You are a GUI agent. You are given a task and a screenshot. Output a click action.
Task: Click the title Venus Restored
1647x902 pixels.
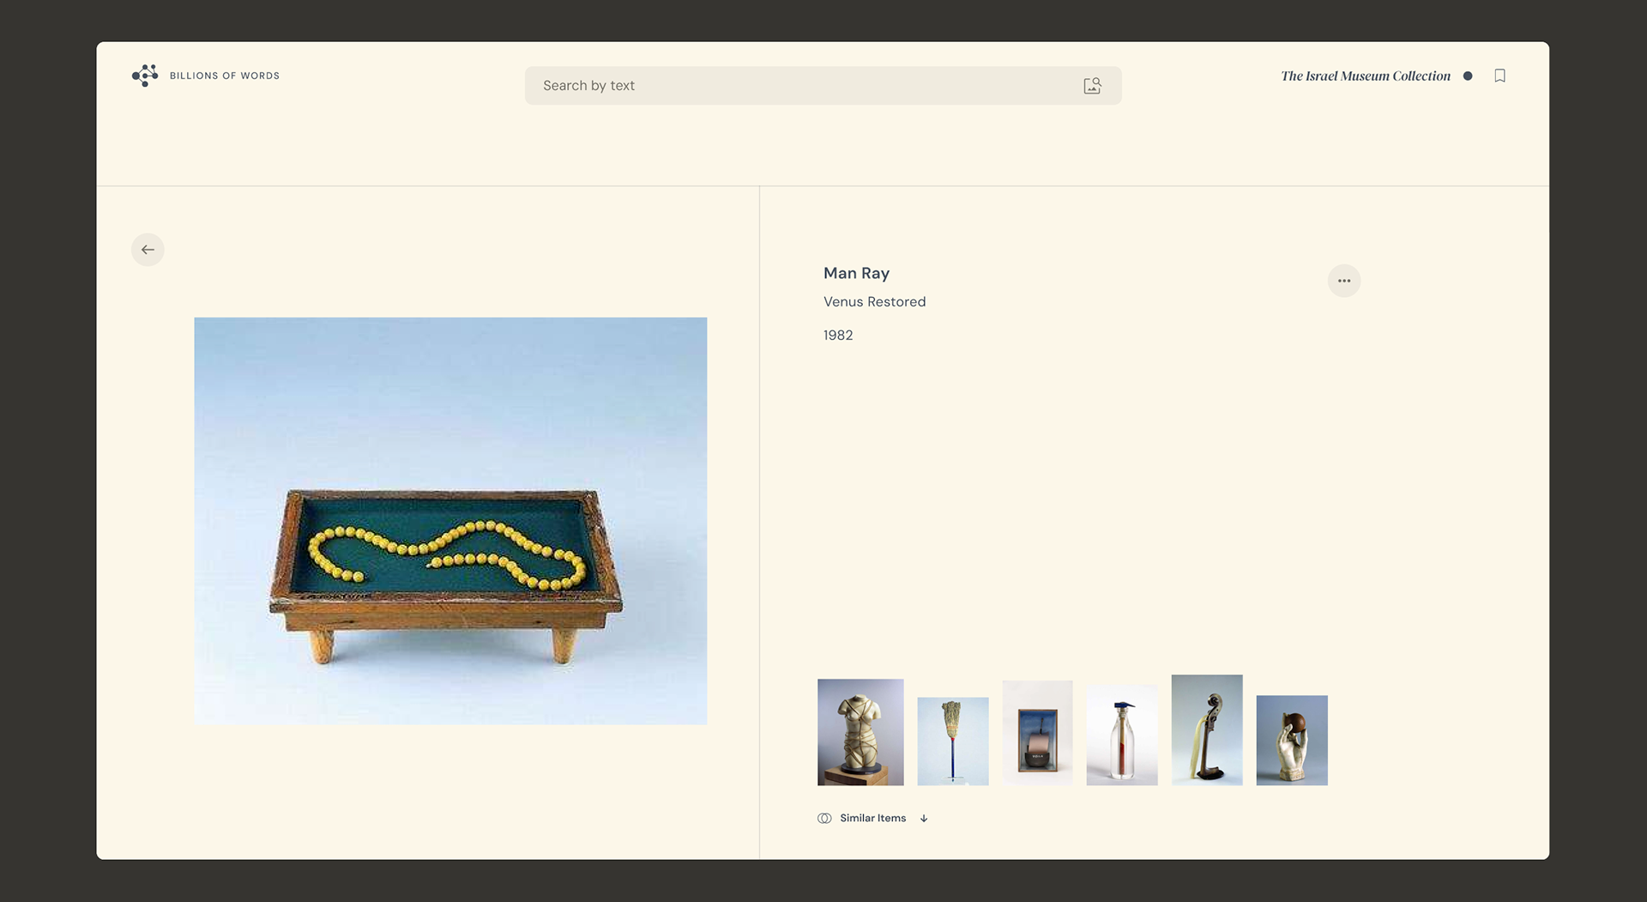874,302
